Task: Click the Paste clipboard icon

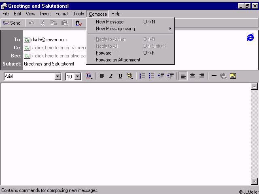Action: (65, 23)
